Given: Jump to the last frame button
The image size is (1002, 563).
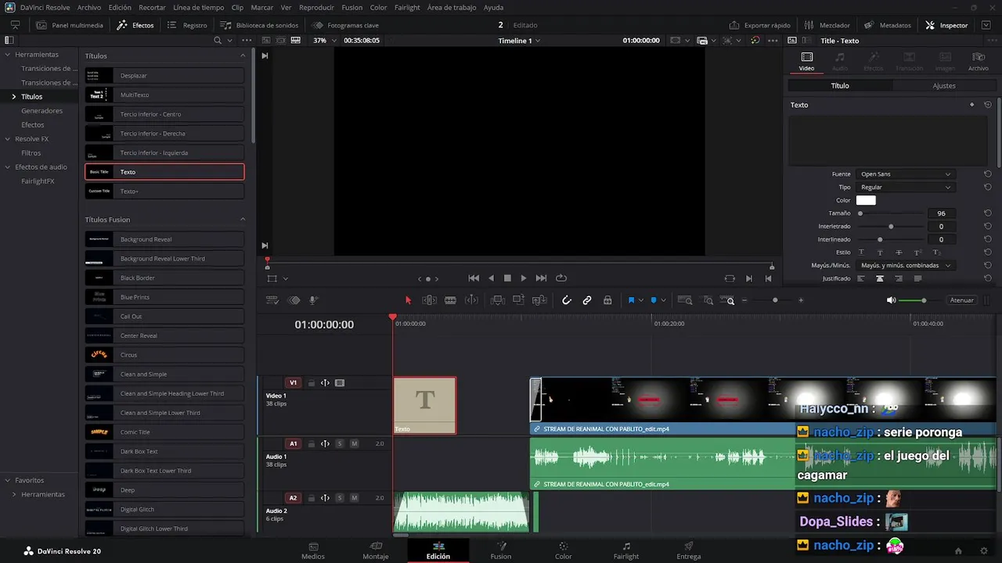Looking at the screenshot, I should click(x=541, y=278).
